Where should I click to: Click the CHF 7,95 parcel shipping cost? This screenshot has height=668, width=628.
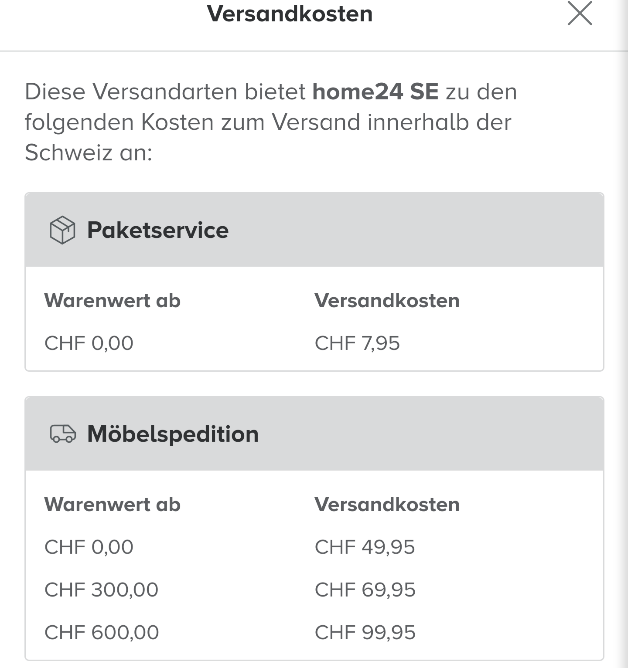[x=357, y=343]
